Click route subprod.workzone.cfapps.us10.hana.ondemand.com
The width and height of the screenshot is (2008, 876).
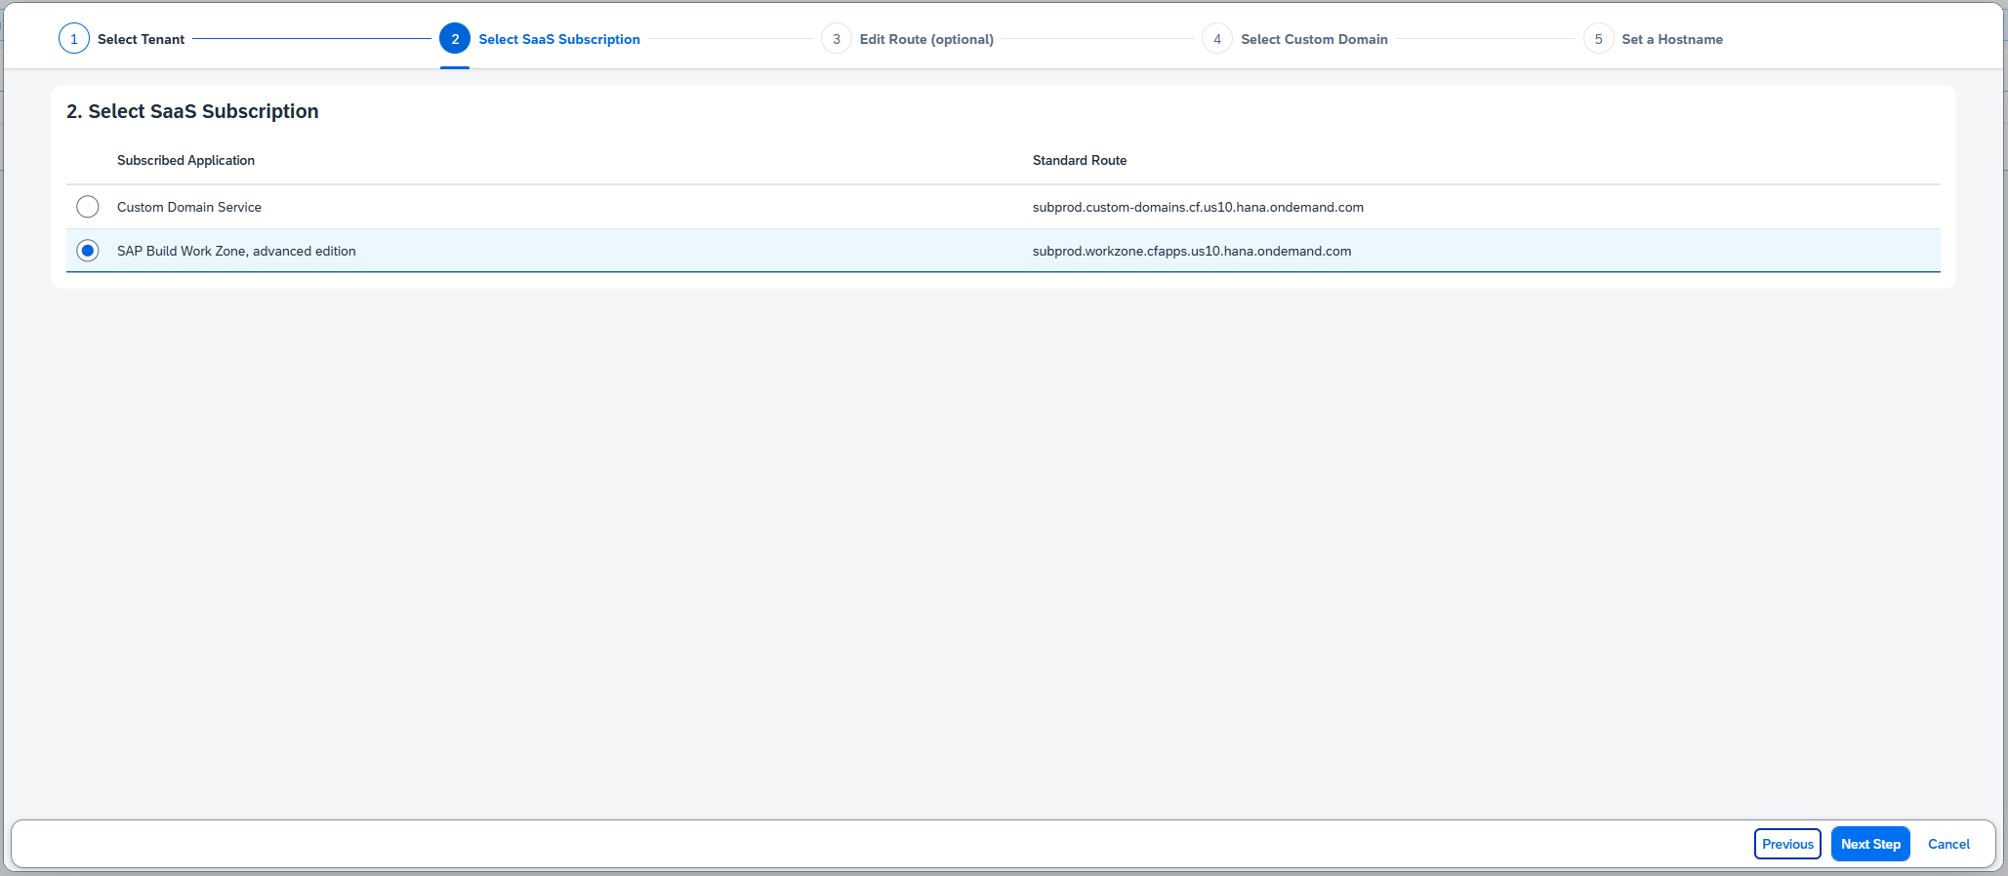tap(1192, 251)
